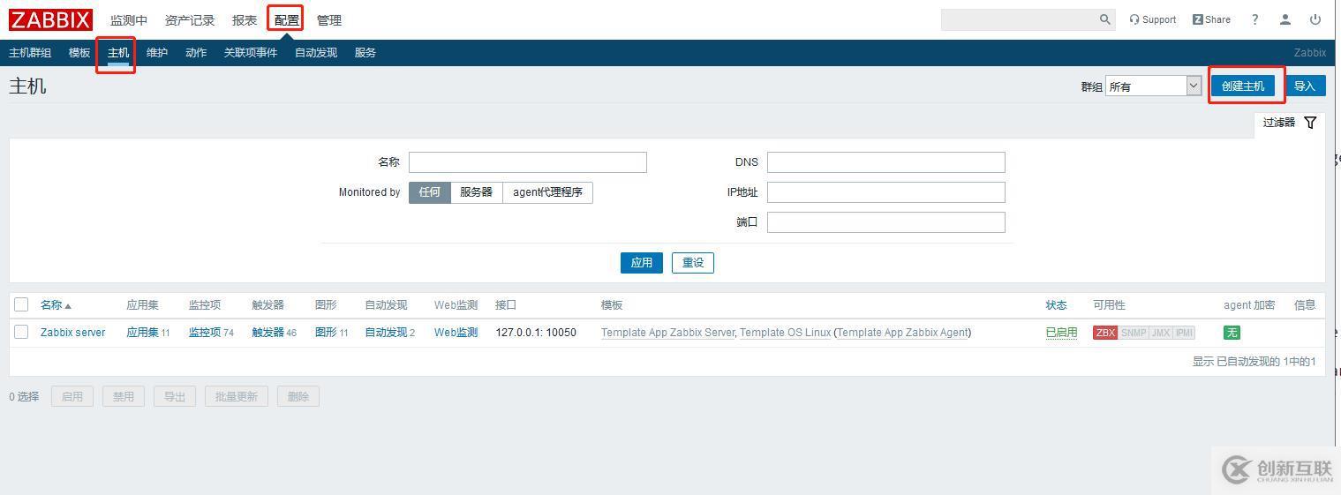Switch to the 动作 tab
The height and width of the screenshot is (495, 1341).
coord(196,53)
